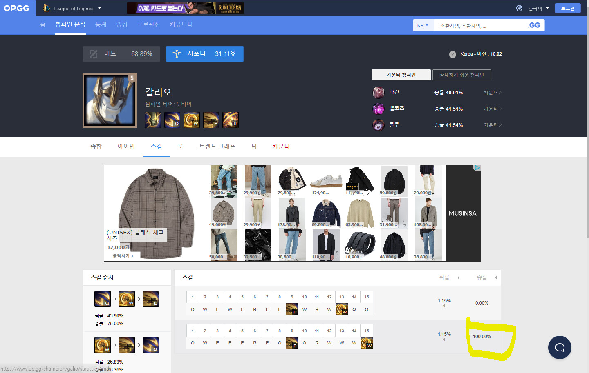
Task: Open the 아이템 tab
Action: tap(126, 147)
